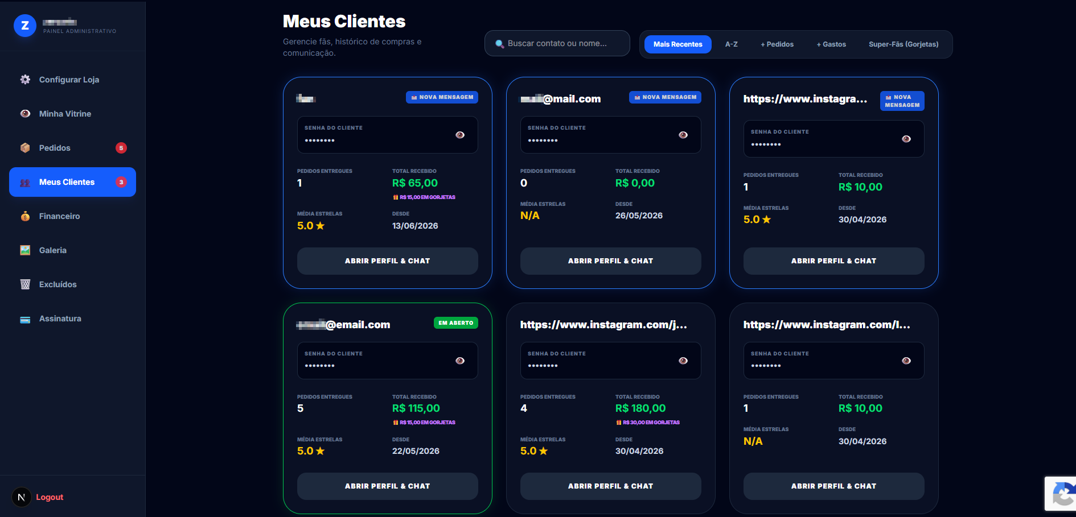Viewport: 1076px width, 517px height.
Task: Focus the Buscar contato ou nome search field
Action: (x=557, y=43)
